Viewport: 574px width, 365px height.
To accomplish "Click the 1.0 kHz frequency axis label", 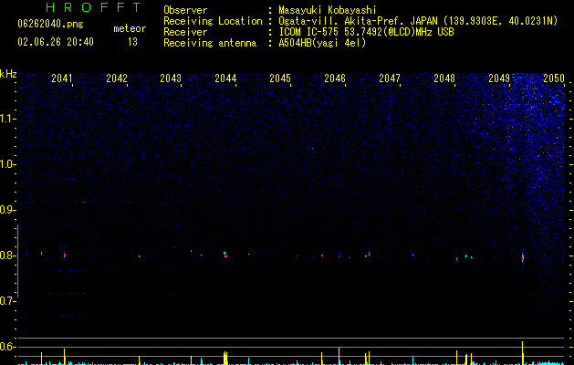I will [8, 164].
